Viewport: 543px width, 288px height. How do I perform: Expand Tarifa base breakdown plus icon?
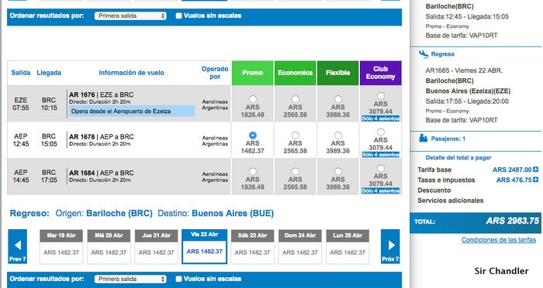click(x=536, y=170)
